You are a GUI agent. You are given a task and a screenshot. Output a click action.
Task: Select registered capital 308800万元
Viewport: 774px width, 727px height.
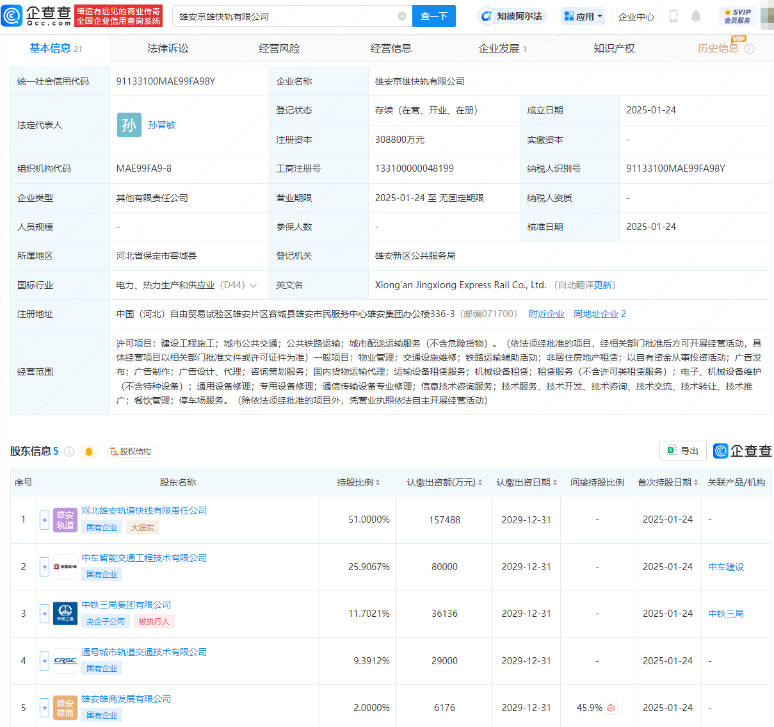400,140
